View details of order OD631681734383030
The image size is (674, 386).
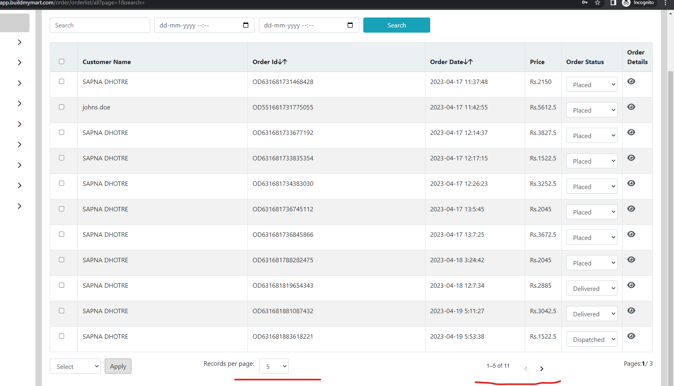tap(631, 183)
